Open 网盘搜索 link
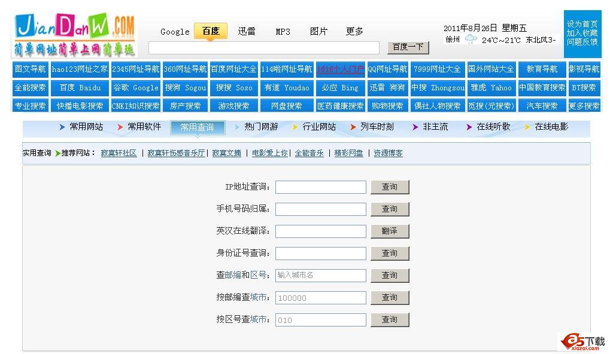 (287, 106)
